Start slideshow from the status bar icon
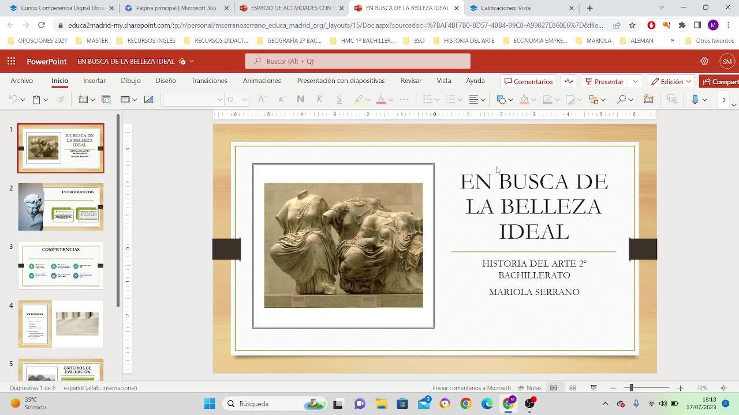This screenshot has height=415, width=739. point(593,388)
